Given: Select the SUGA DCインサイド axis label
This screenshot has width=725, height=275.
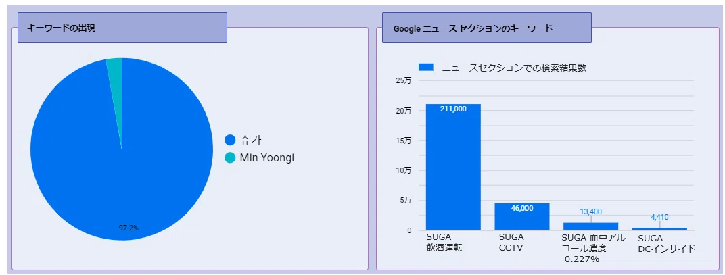Looking at the screenshot, I should tap(667, 243).
